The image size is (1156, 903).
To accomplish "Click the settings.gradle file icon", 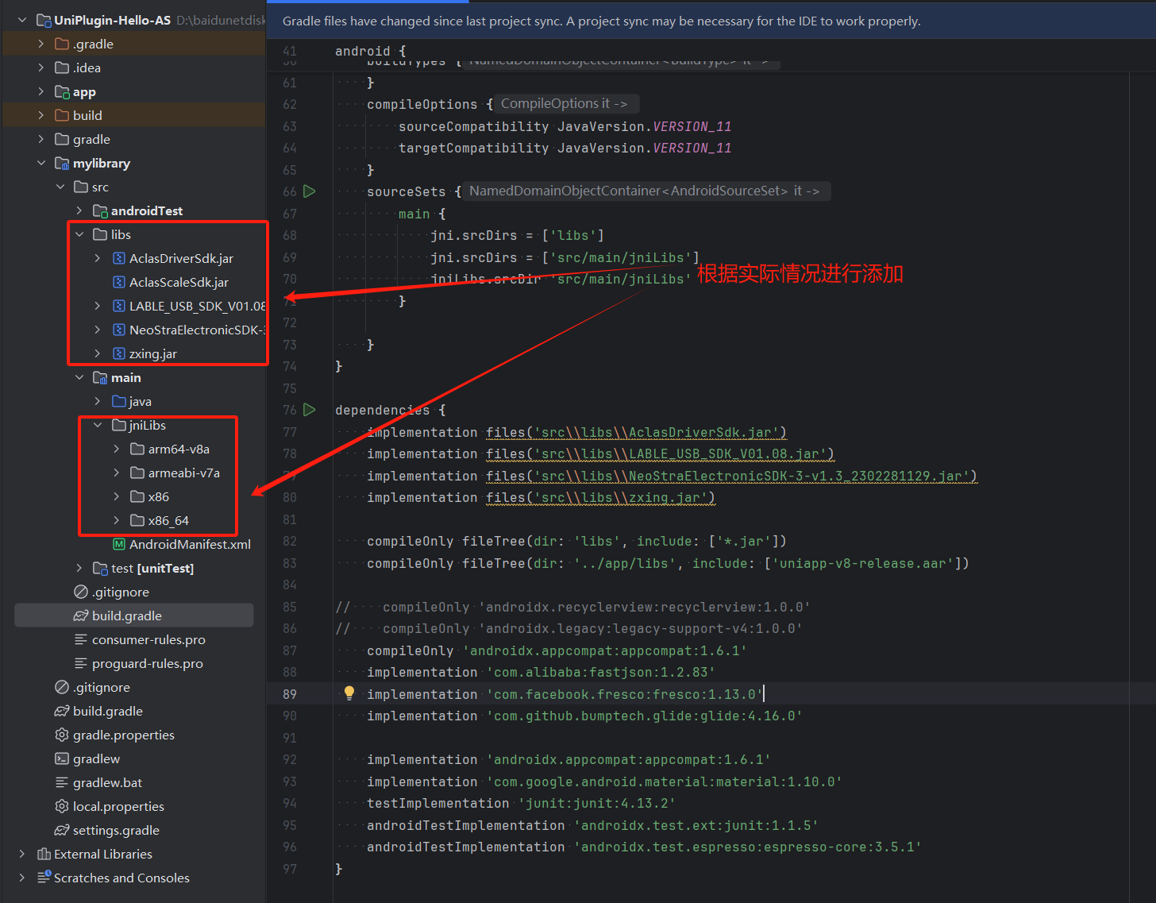I will pos(62,830).
